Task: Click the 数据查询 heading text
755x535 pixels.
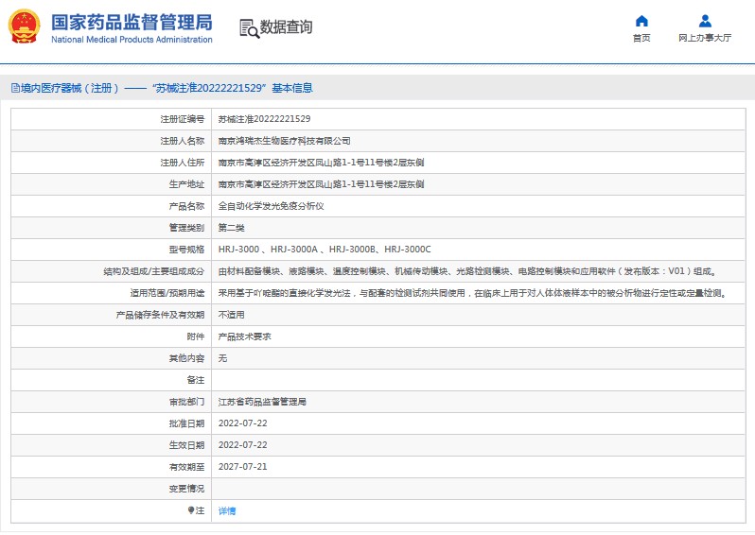Action: pos(286,27)
